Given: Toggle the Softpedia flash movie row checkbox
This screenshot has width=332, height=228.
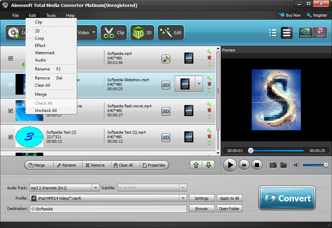Looking at the screenshot, I should 11,111.
